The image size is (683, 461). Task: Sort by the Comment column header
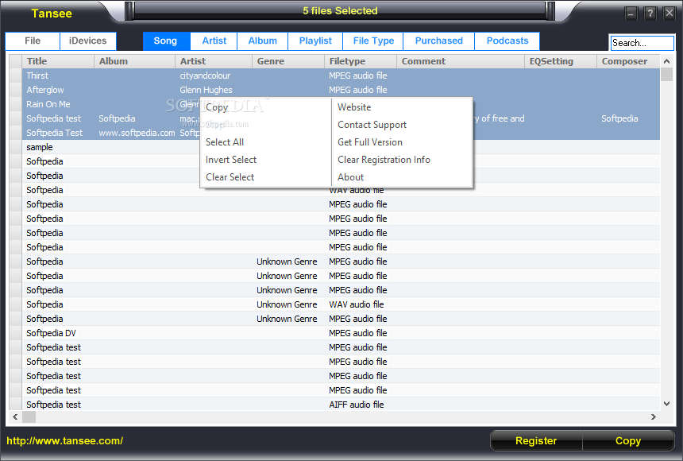coord(461,61)
